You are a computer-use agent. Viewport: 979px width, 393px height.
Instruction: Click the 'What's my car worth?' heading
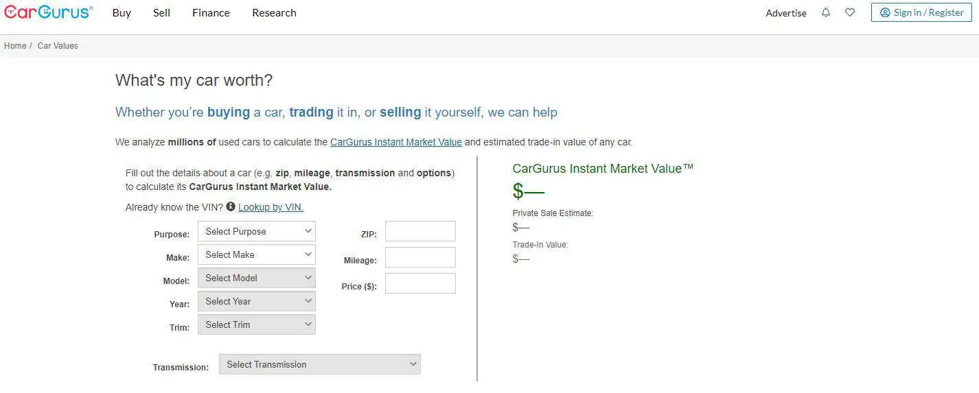point(194,80)
